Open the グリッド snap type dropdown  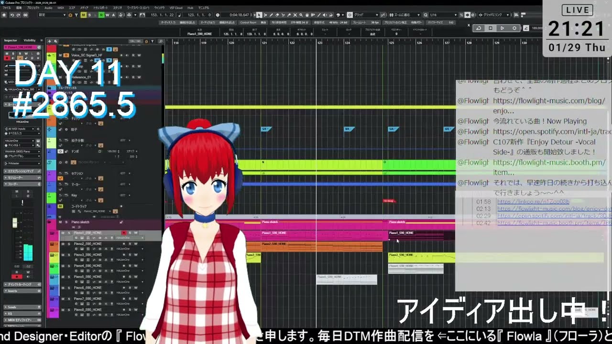click(x=366, y=15)
